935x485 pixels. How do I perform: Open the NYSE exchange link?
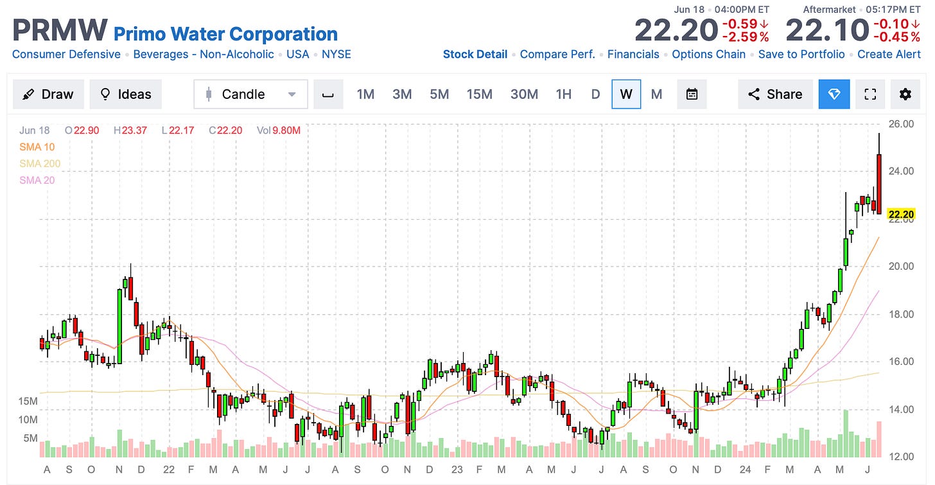point(336,55)
